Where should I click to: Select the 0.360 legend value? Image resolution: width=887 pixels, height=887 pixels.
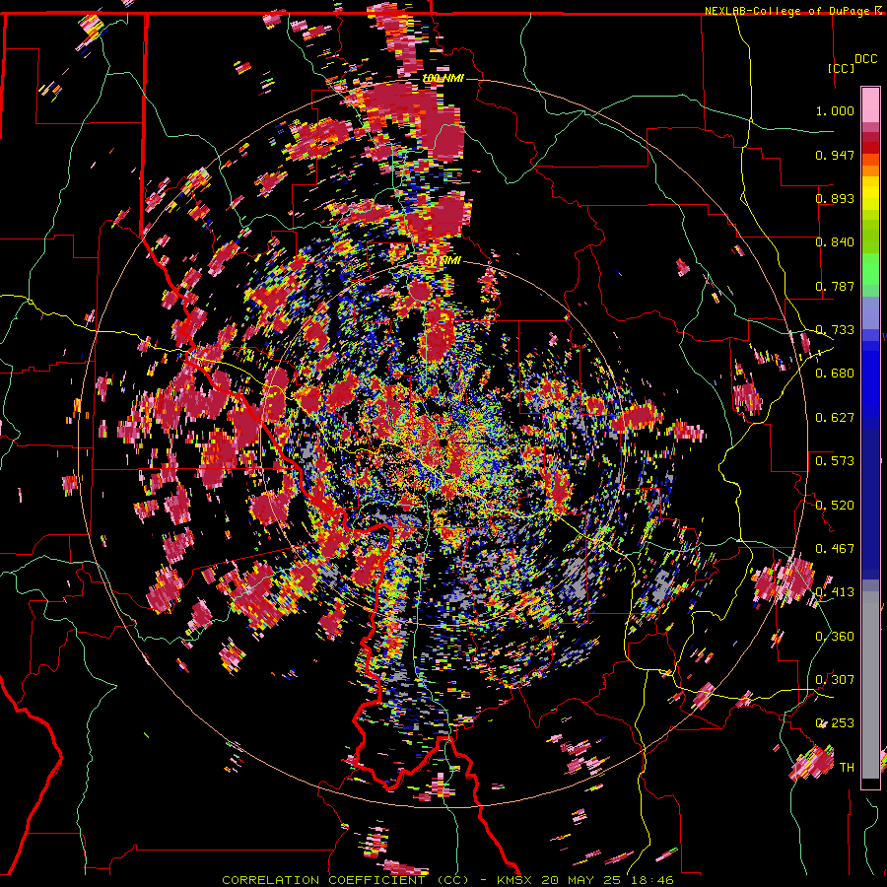pyautogui.click(x=835, y=637)
